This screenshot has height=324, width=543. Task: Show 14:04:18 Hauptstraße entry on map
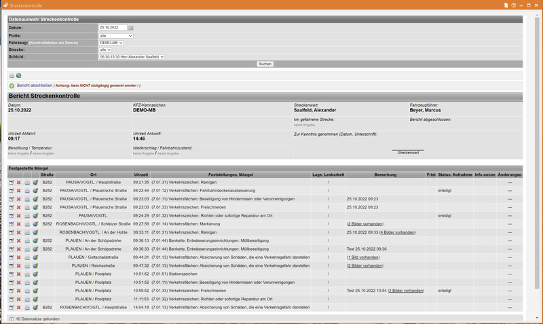pos(35,308)
